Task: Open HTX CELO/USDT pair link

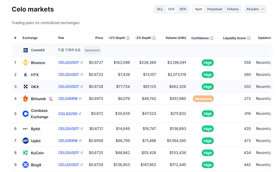Action: tap(69, 74)
